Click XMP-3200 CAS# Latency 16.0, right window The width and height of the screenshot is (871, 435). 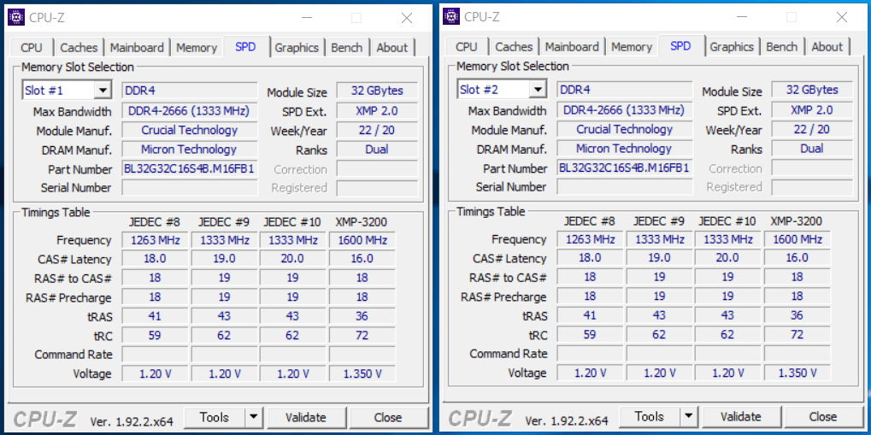pyautogui.click(x=797, y=258)
